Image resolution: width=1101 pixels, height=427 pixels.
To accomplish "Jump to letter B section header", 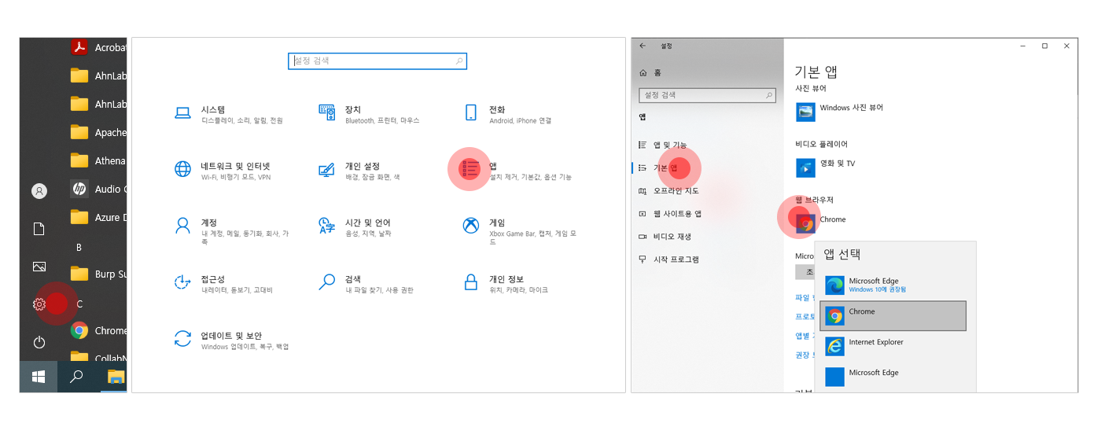I will point(79,247).
